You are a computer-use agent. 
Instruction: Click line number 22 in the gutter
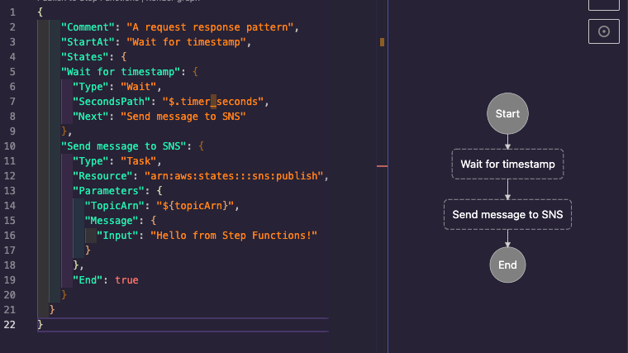click(10, 324)
